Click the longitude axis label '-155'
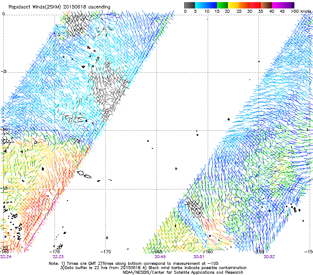Viewport: 313px width, 275px height. (259, 252)
